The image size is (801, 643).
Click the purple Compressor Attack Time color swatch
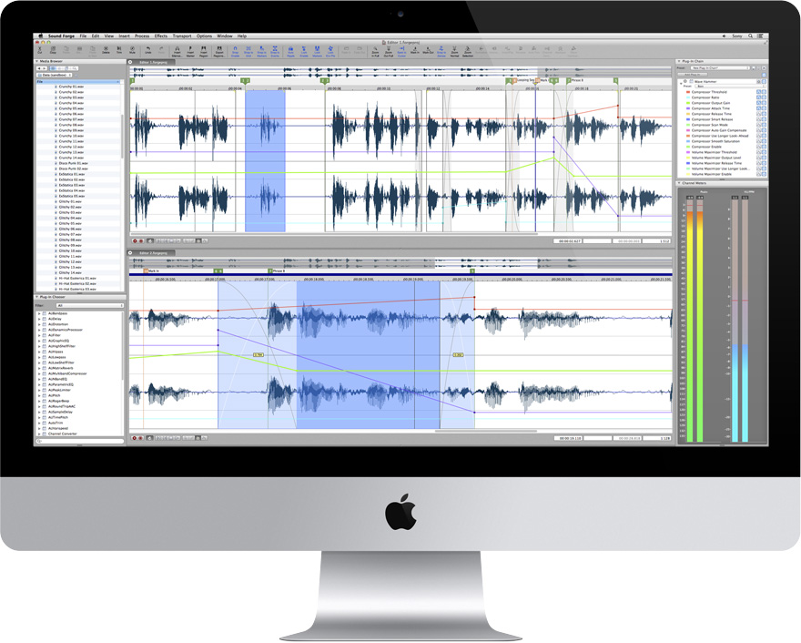(x=688, y=108)
